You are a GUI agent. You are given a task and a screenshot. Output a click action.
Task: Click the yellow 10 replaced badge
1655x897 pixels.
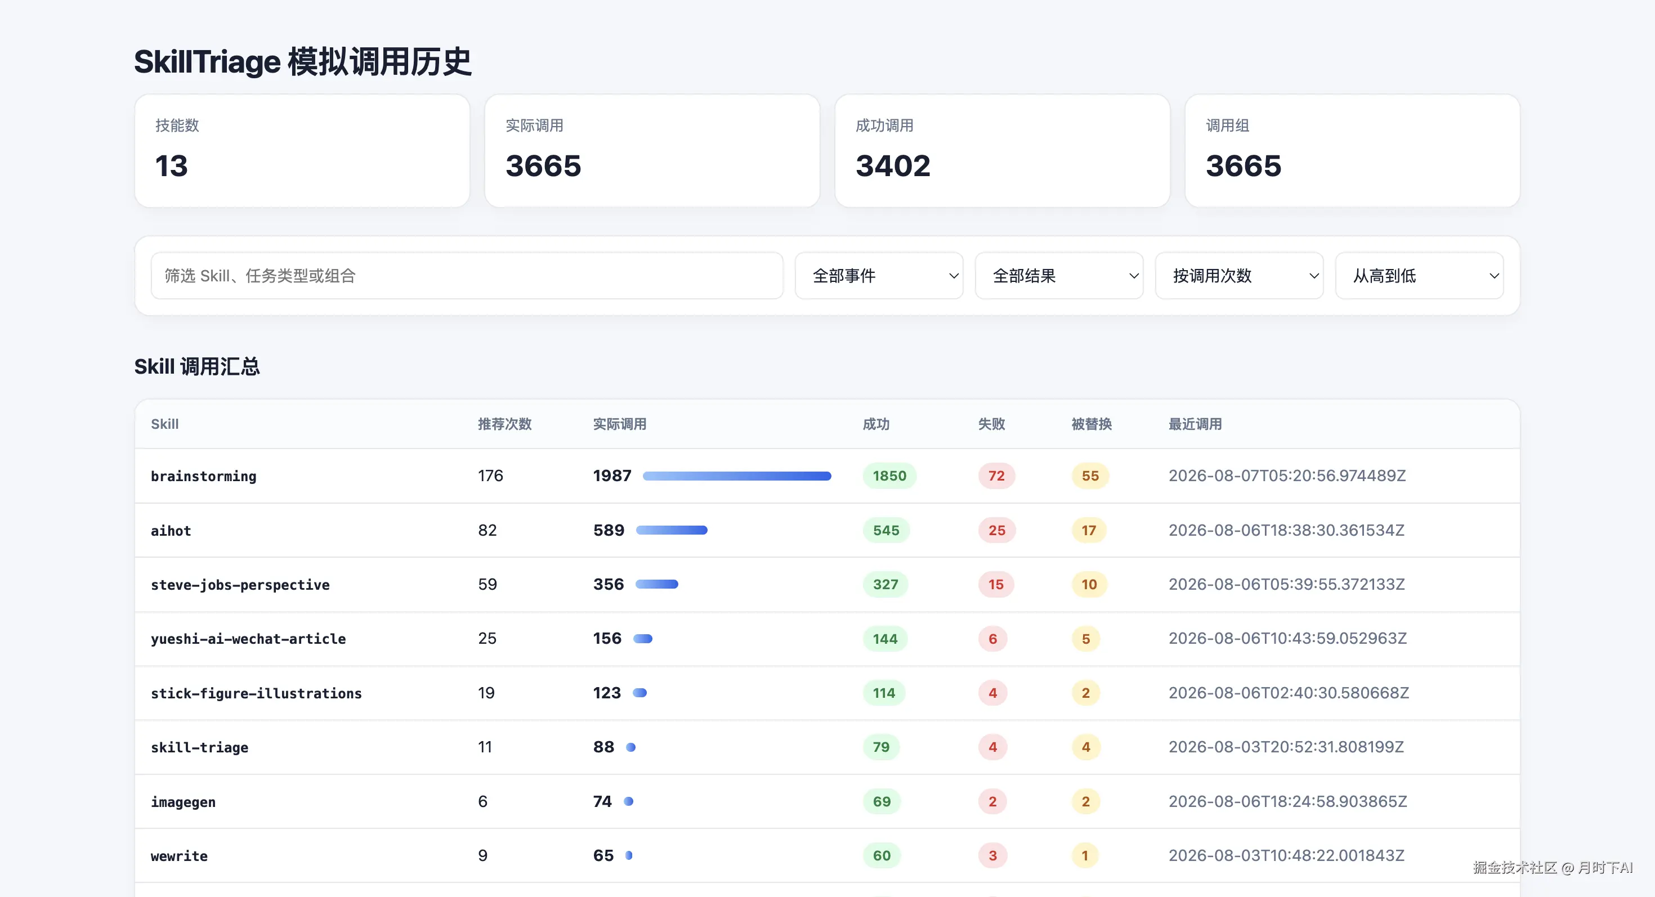[1089, 584]
